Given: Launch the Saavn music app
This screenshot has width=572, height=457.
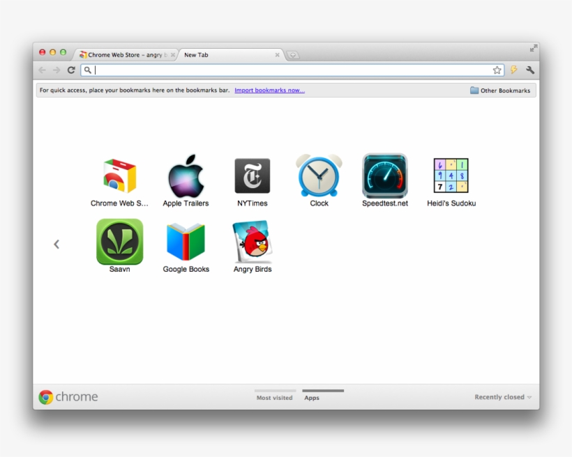Looking at the screenshot, I should 119,242.
